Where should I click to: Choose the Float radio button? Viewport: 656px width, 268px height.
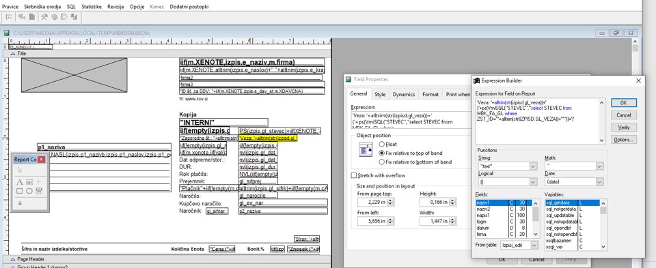[x=381, y=144]
